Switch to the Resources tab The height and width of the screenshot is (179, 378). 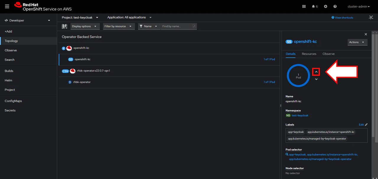click(x=309, y=54)
